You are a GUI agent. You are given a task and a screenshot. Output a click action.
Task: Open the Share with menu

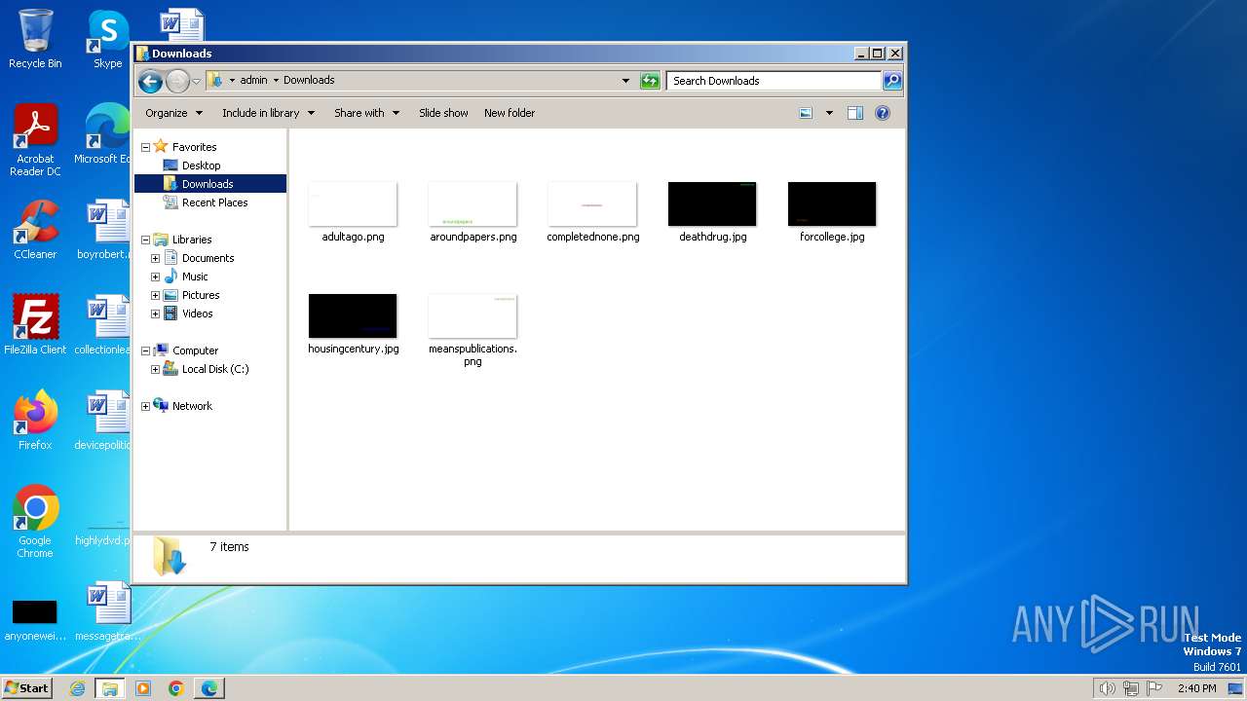pyautogui.click(x=366, y=113)
